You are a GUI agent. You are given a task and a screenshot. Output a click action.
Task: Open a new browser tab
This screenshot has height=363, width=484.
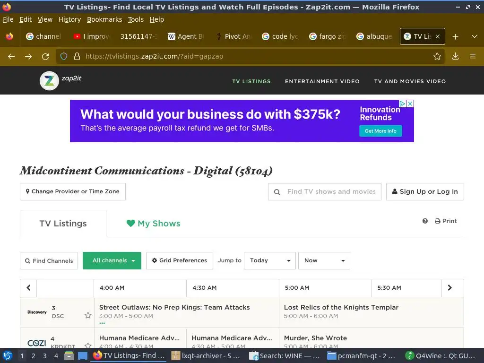point(455,36)
